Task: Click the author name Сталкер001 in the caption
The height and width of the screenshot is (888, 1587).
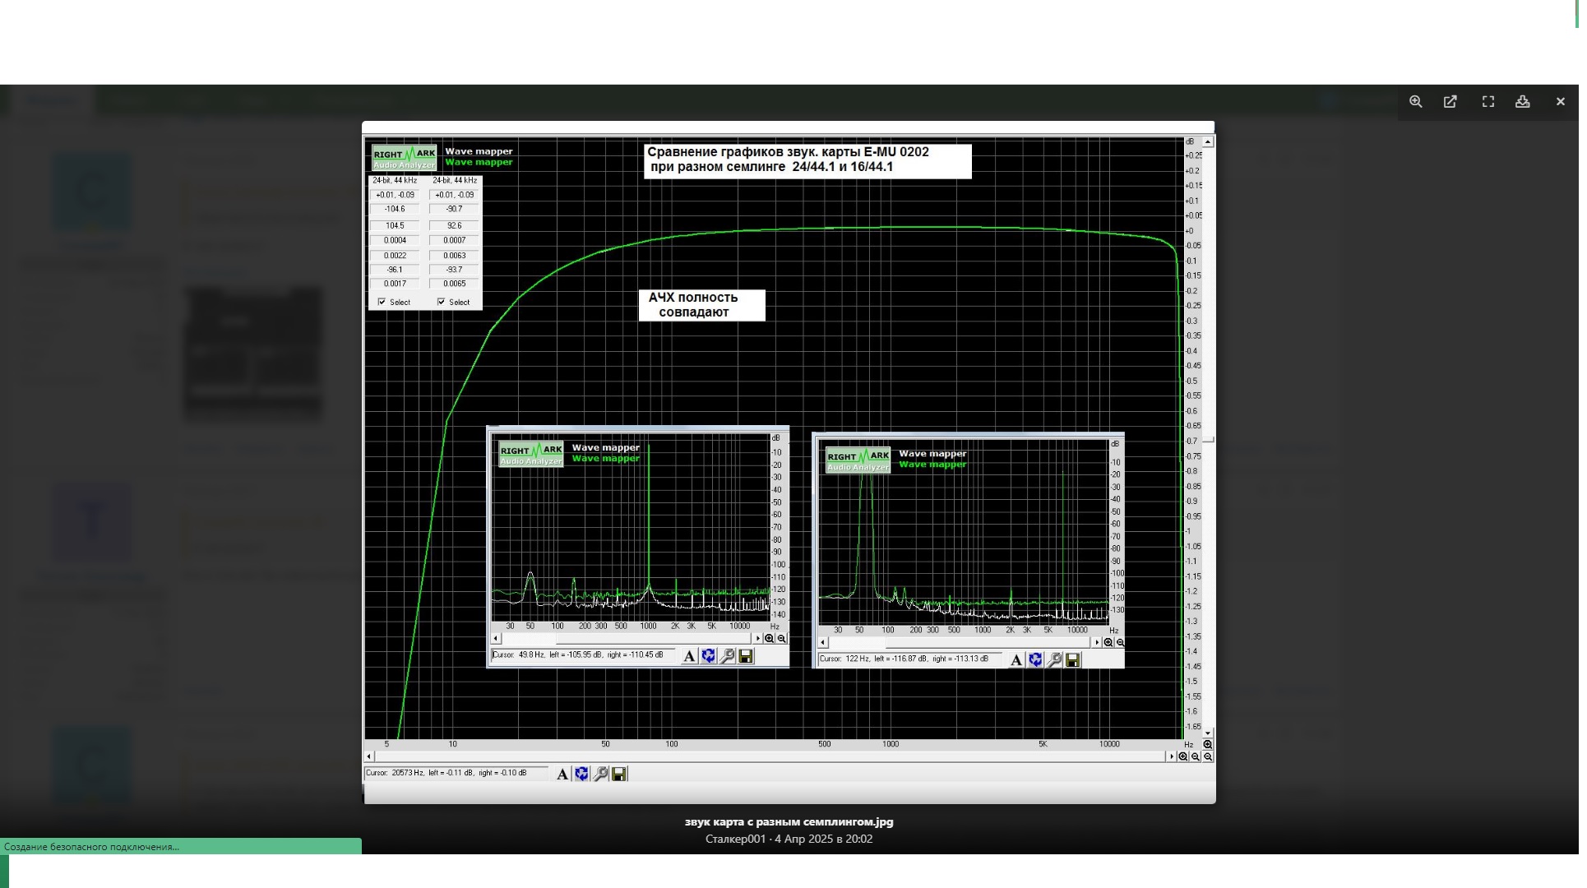Action: [x=735, y=839]
